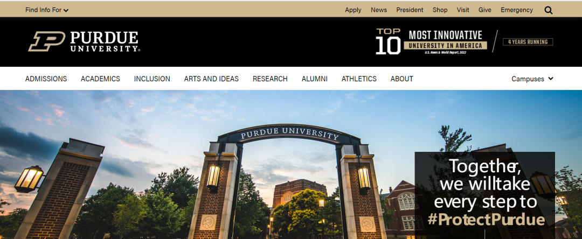Select the Research menu item

point(270,79)
